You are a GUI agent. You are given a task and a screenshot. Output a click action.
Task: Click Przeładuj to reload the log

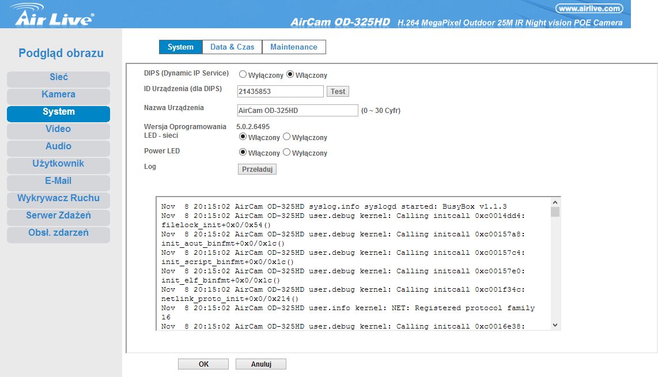pyautogui.click(x=257, y=169)
